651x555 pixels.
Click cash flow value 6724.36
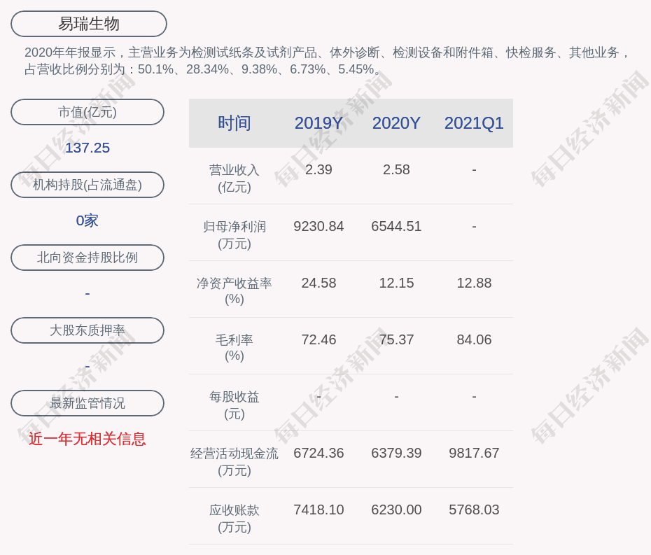318,453
